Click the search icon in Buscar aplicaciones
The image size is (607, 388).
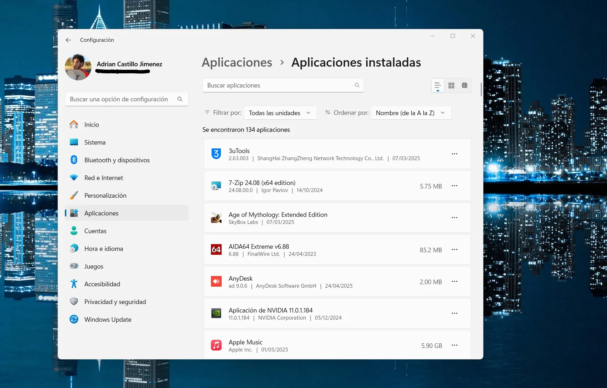(357, 85)
